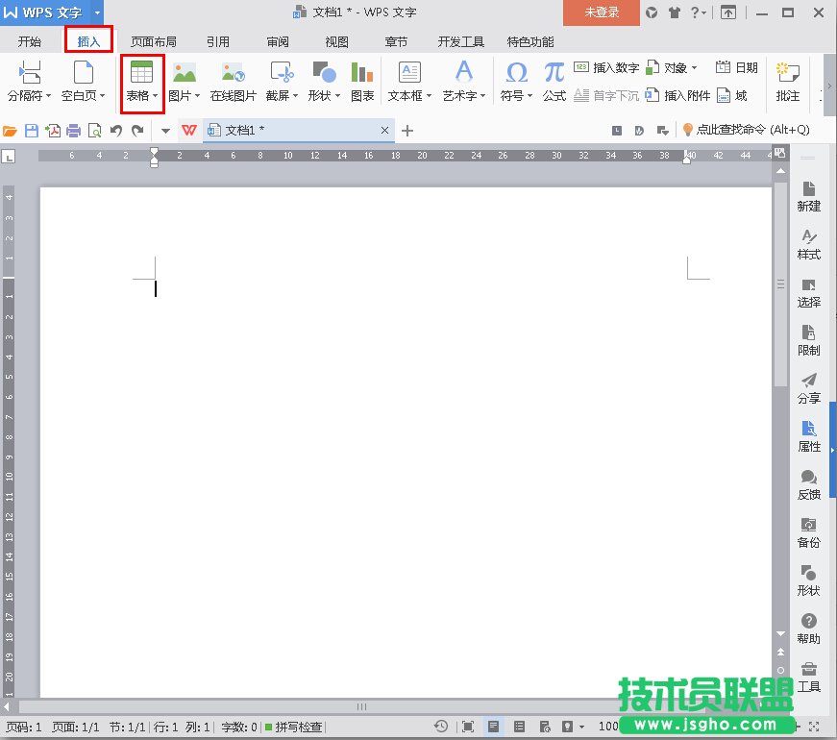The image size is (837, 740).
Task: Open the 样式 panel on right sidebar
Action: tap(808, 245)
